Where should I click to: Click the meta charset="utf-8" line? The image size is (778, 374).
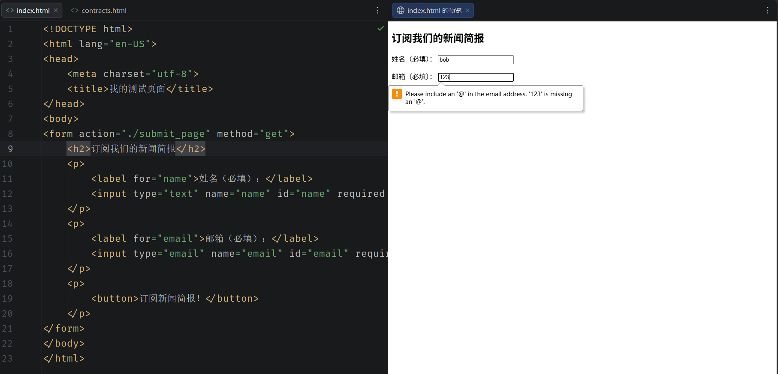pyautogui.click(x=133, y=74)
